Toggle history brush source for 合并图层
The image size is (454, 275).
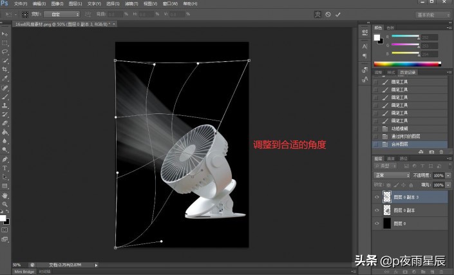[376, 144]
